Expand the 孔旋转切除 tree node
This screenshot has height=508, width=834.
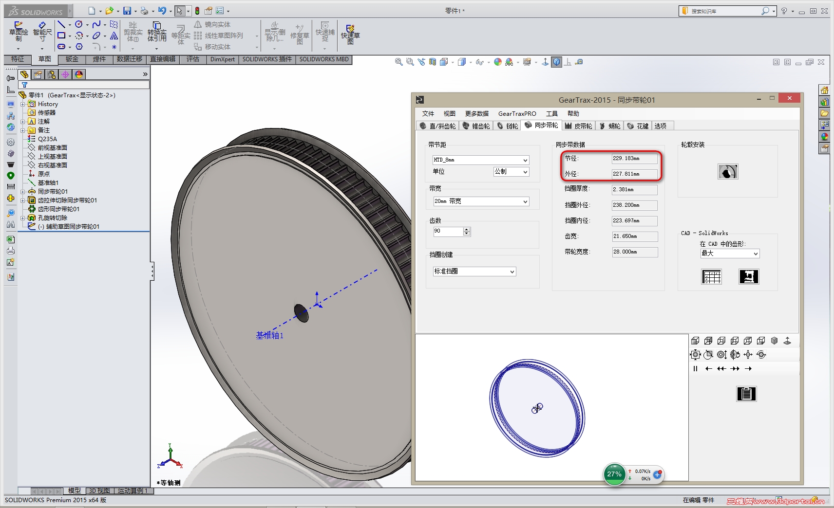tap(22, 218)
